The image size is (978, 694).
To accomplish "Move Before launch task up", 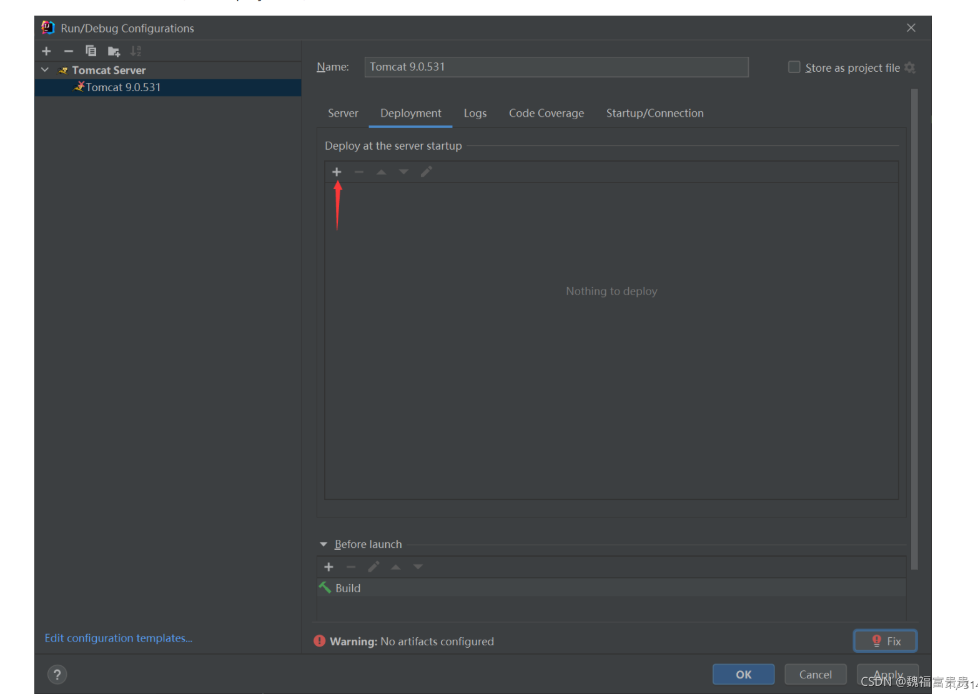I will [396, 567].
